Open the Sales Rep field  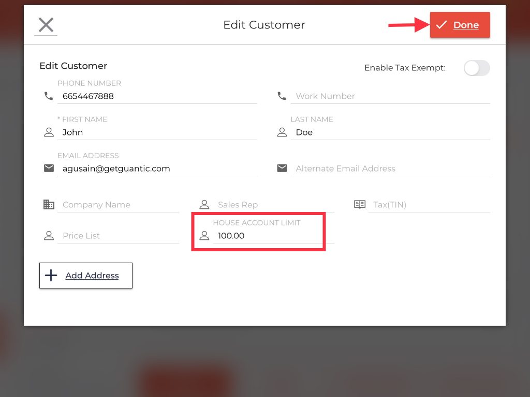[273, 205]
